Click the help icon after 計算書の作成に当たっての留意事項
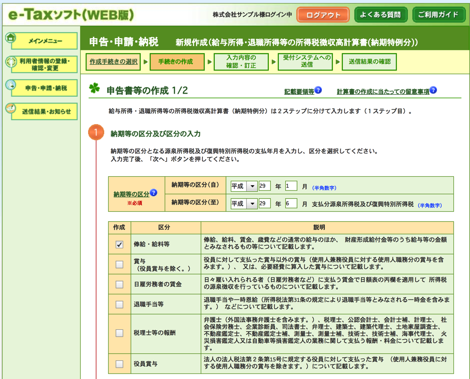 tap(433, 90)
